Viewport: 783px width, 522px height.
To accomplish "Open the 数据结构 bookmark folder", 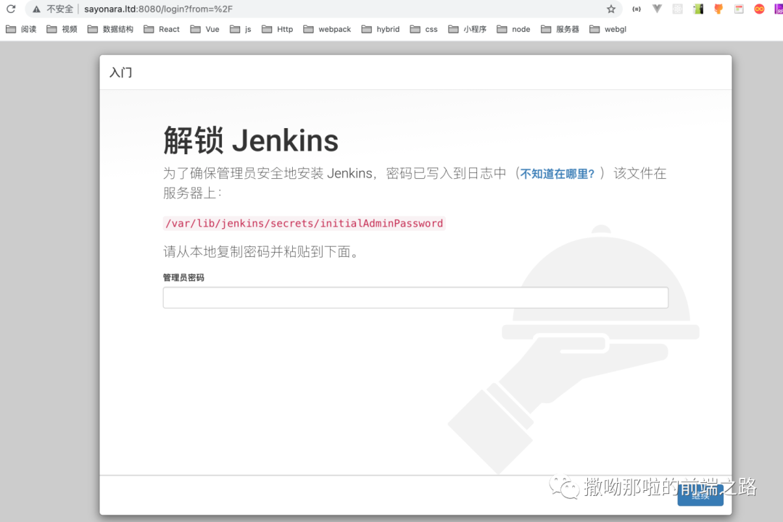I will (x=110, y=30).
